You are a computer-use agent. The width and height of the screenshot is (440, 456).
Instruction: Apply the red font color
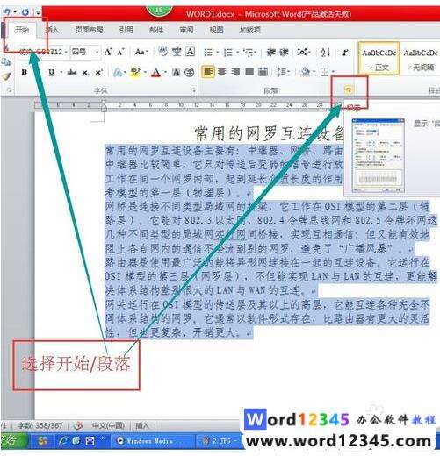point(156,72)
